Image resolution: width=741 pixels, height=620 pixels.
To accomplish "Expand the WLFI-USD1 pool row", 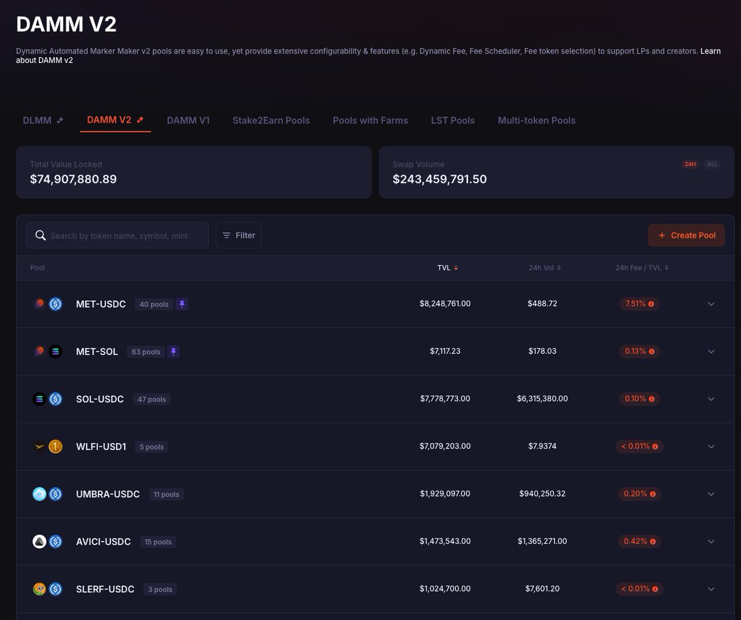I will [x=711, y=446].
